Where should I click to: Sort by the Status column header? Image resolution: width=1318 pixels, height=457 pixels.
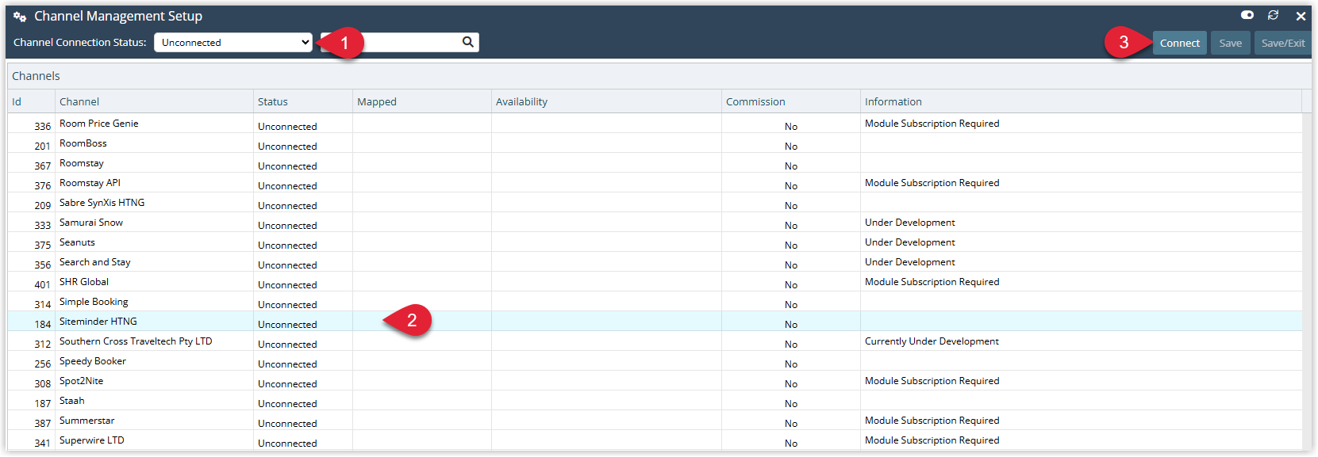click(303, 101)
